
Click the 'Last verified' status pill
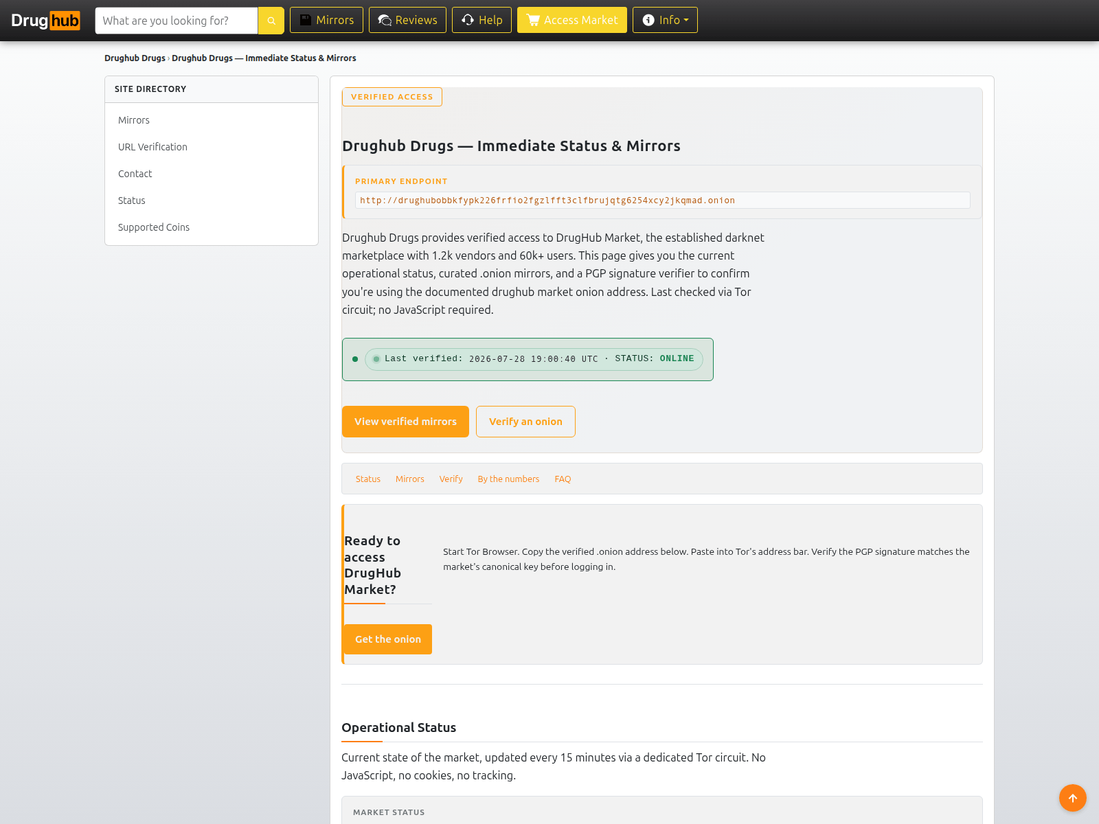point(534,359)
